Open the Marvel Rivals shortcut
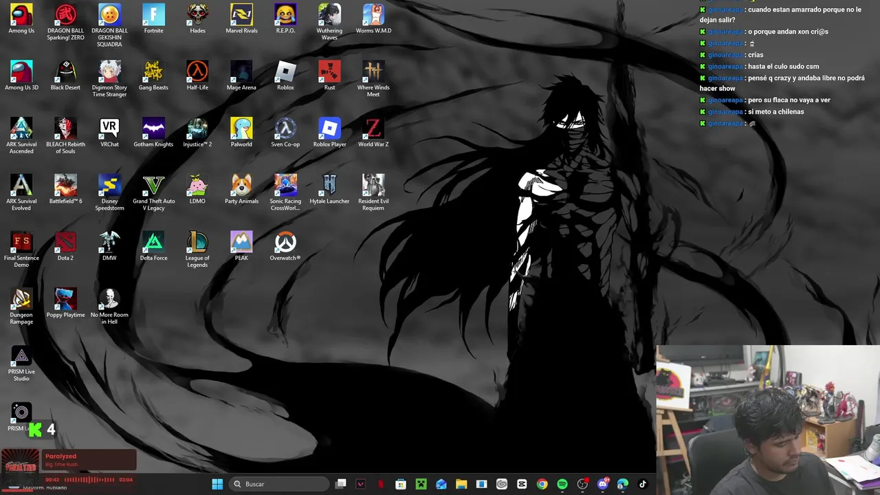The height and width of the screenshot is (495, 880). (241, 19)
